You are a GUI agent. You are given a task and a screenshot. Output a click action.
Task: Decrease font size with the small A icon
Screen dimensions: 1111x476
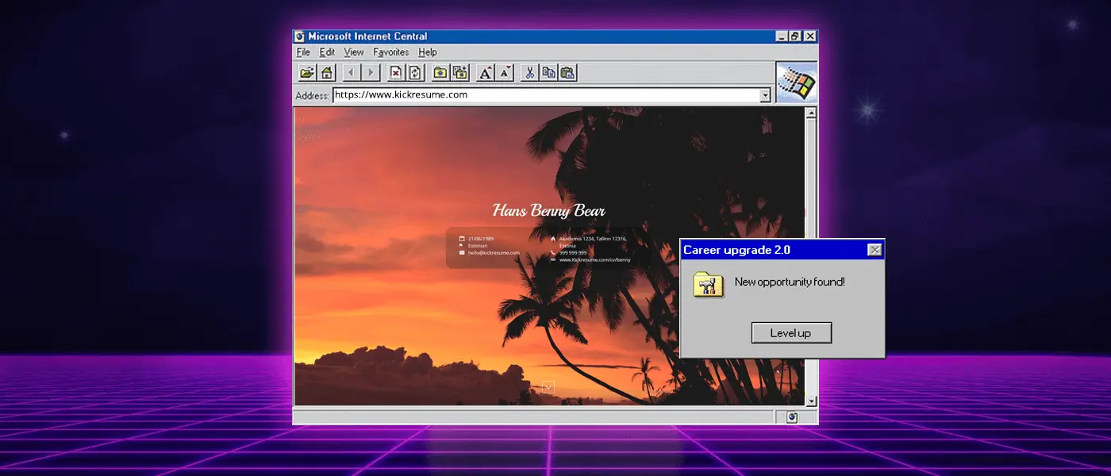click(x=505, y=73)
